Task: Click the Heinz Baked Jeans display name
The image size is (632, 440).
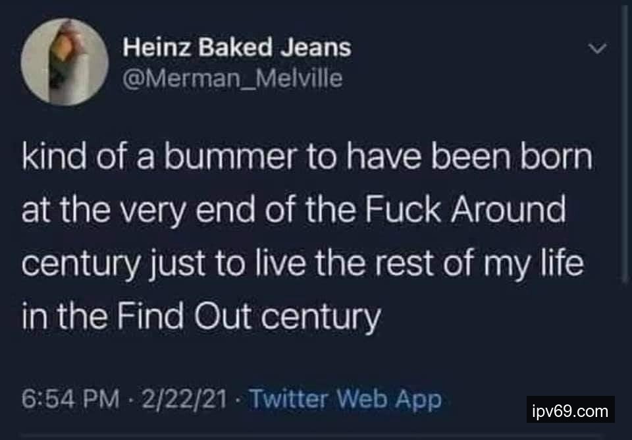Action: [x=238, y=47]
